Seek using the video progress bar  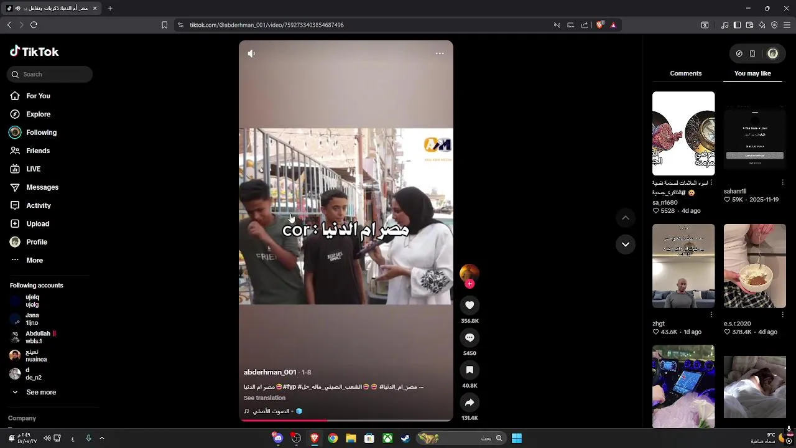coord(346,420)
